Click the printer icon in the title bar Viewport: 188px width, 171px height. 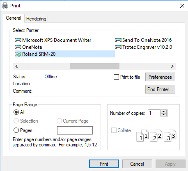coord(5,6)
